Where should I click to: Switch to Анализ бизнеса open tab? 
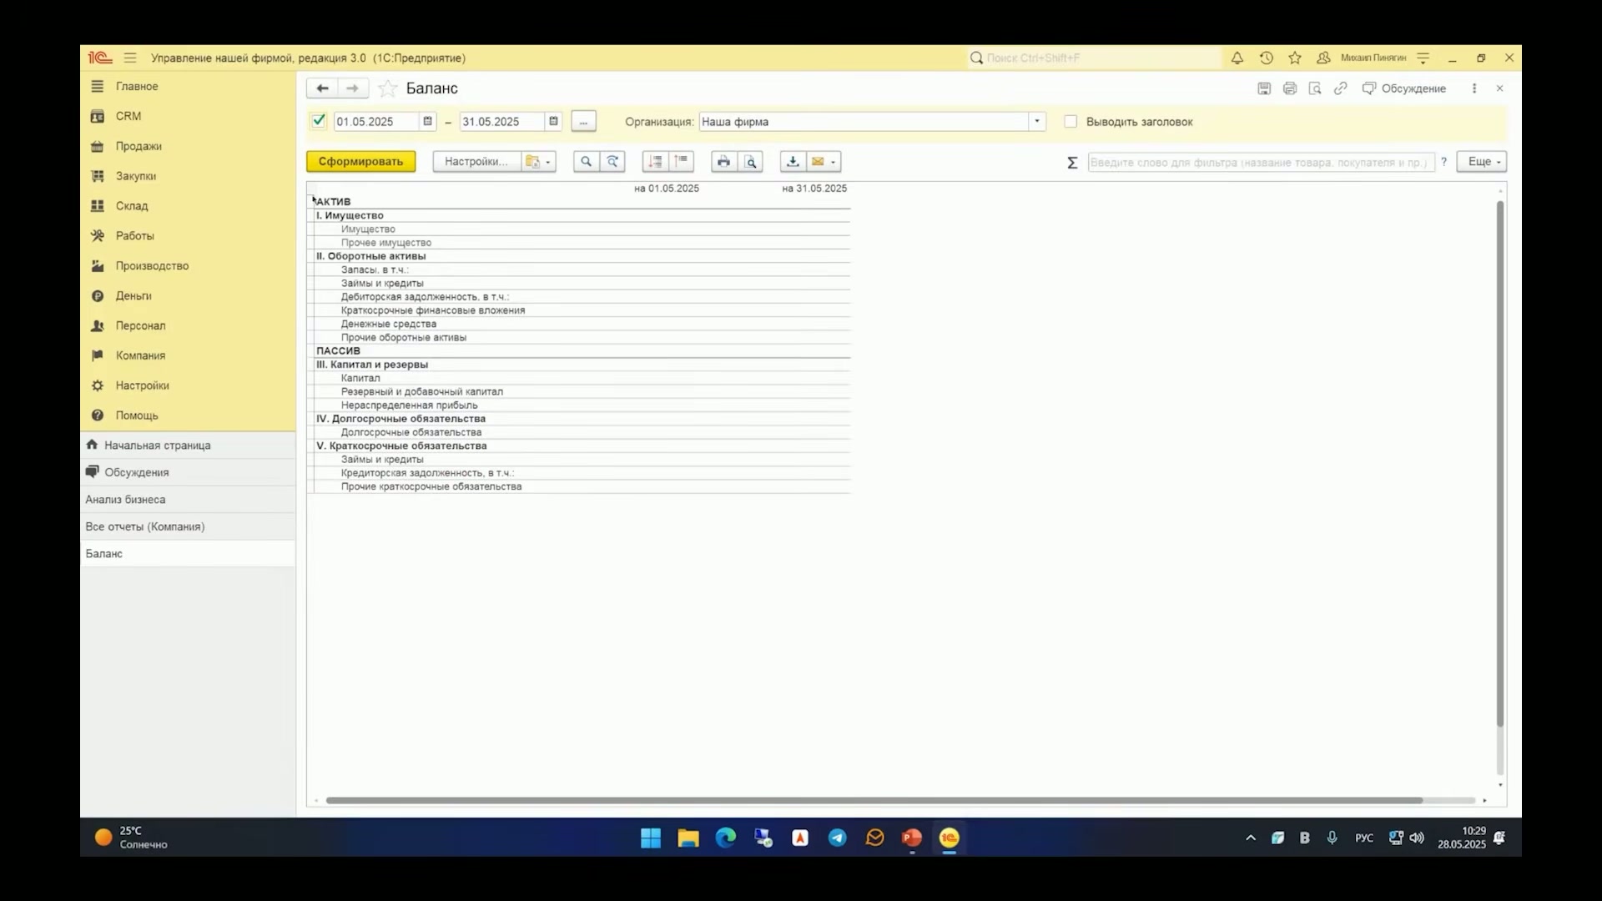[188, 500]
